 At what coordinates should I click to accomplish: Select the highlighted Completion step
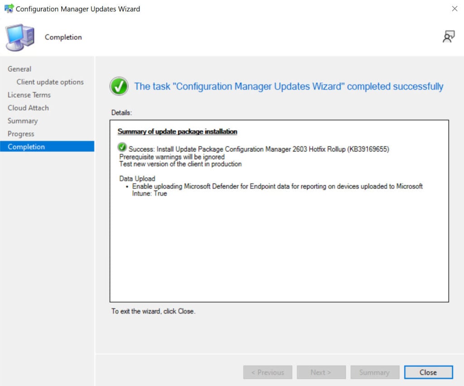click(x=47, y=147)
